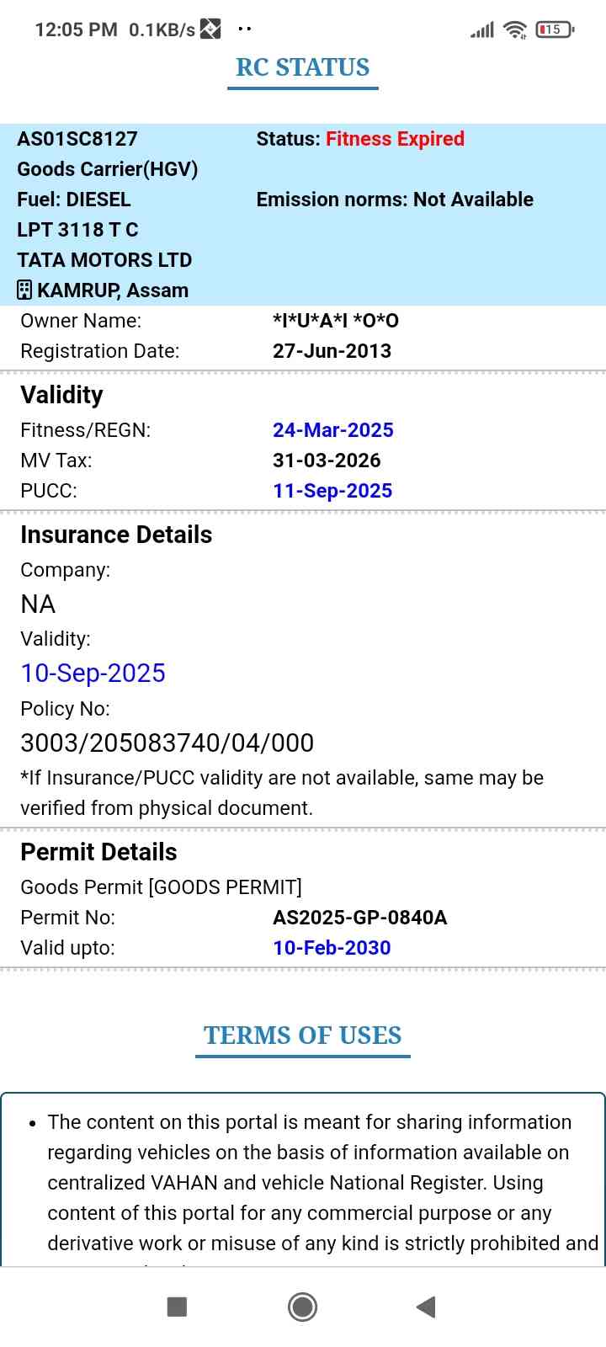This screenshot has height=1347, width=606.
Task: Tap the office building icon beside KAMRUP
Action: [x=25, y=290]
